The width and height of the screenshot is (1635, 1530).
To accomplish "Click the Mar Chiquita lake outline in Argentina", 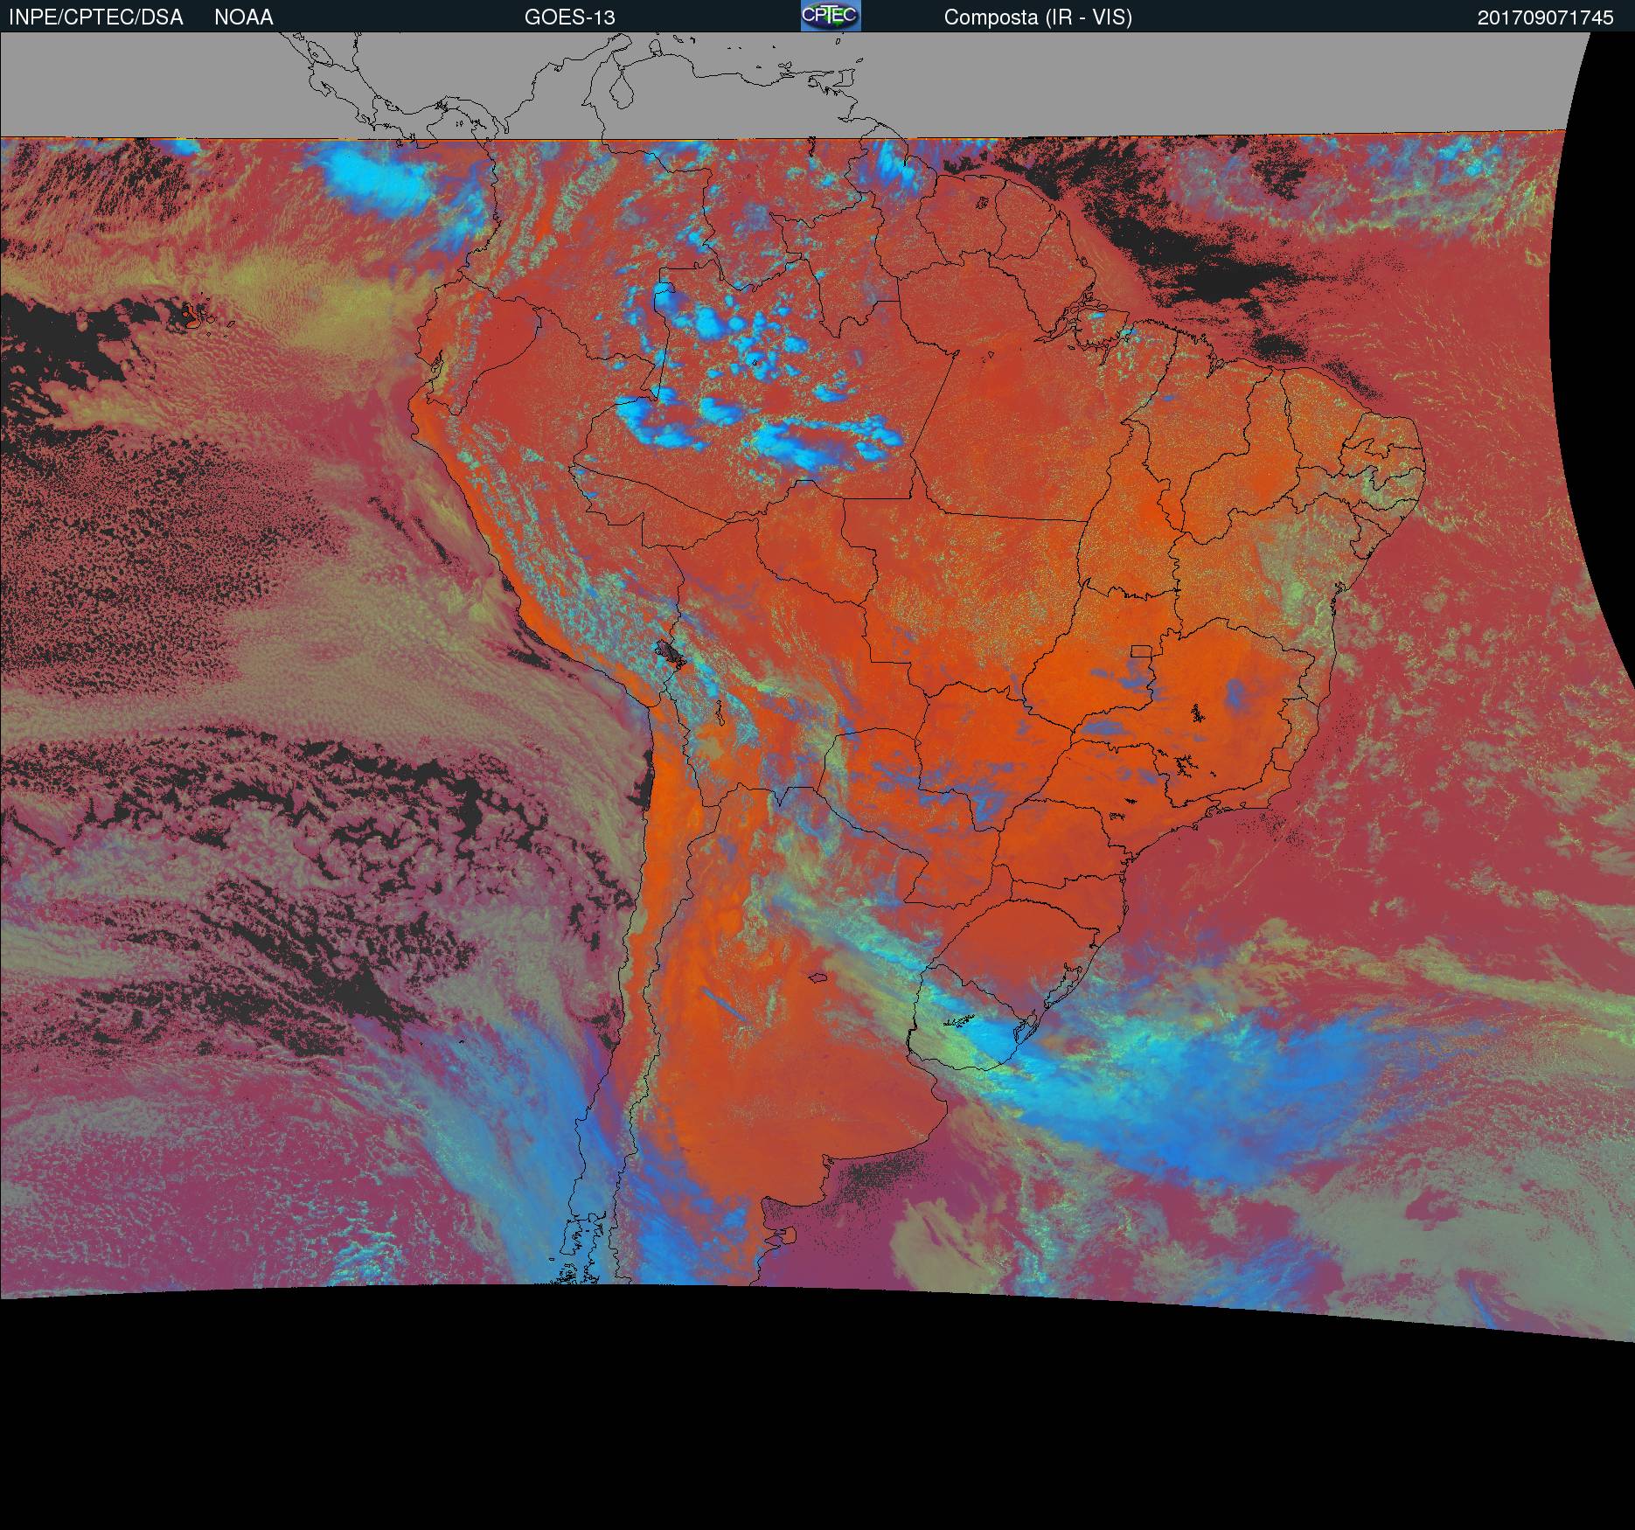I will 818,978.
